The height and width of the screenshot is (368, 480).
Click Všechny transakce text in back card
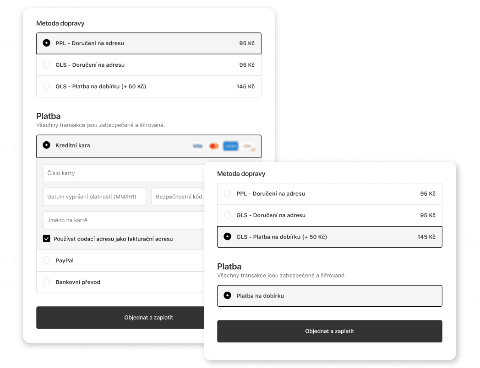[x=100, y=125]
